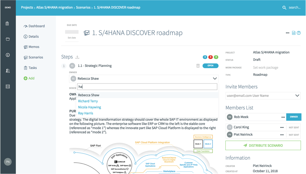The image size is (306, 174).
Task: Open the calendar grid icon in dark sidebar
Action: point(8,86)
